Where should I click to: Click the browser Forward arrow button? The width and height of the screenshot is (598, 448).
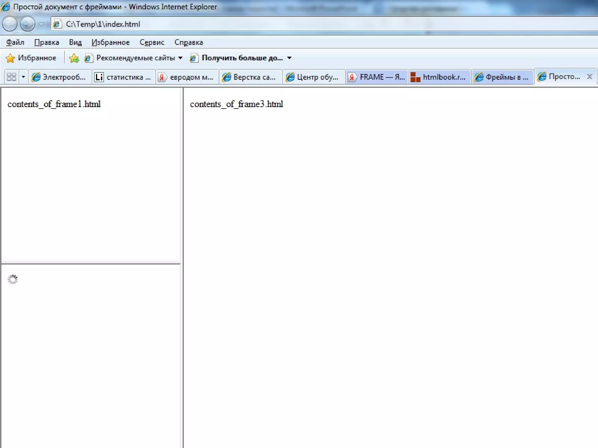[x=28, y=24]
